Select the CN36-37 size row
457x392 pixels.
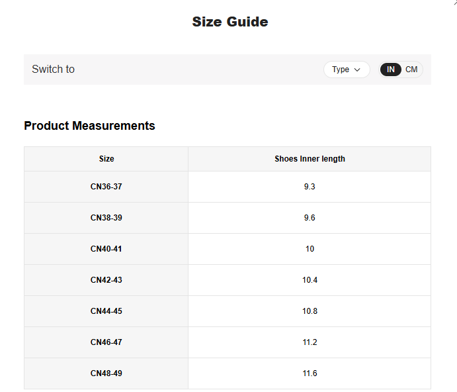pos(106,187)
